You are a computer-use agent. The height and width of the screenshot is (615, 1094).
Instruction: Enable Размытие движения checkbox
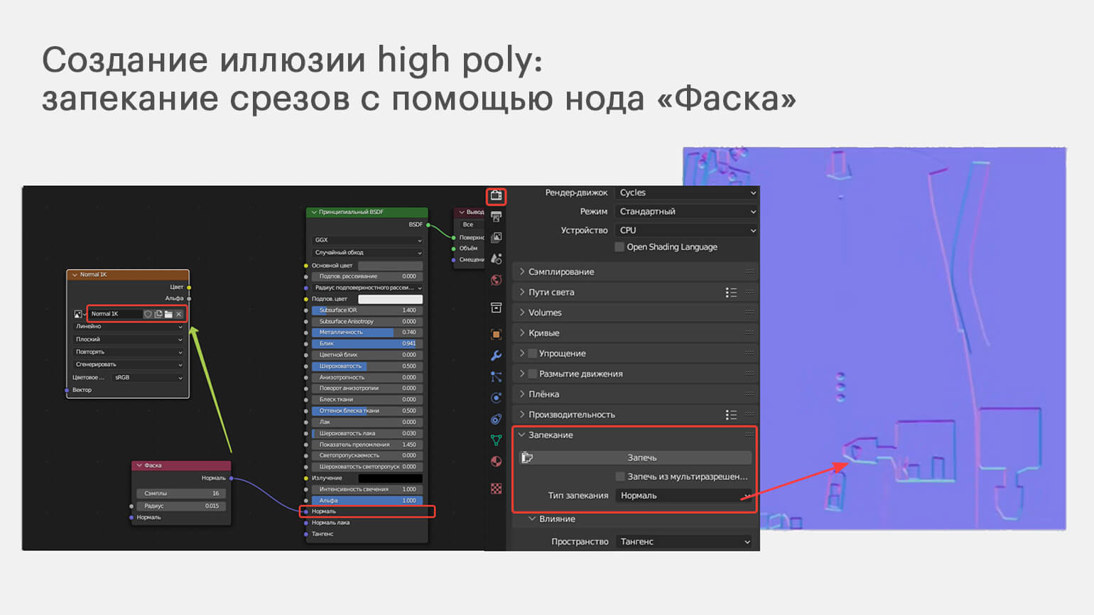click(532, 374)
